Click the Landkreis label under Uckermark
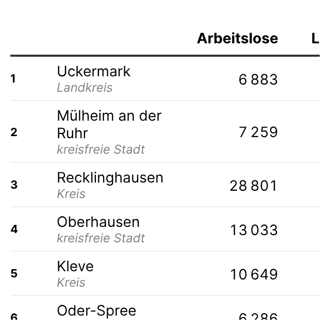330x330 pixels. point(85,88)
